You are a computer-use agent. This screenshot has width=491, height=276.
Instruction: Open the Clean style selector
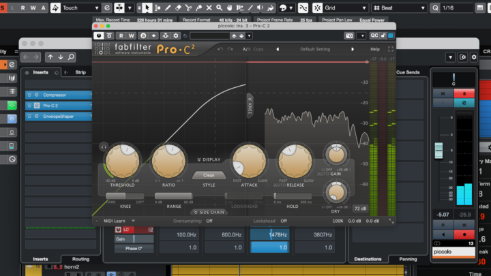pos(209,175)
